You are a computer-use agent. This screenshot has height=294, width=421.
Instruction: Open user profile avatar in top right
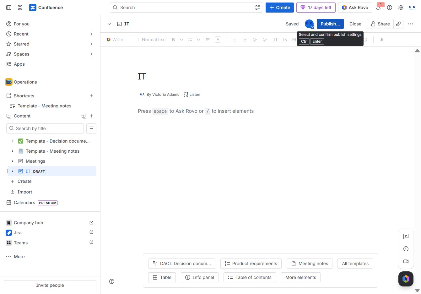tap(412, 8)
